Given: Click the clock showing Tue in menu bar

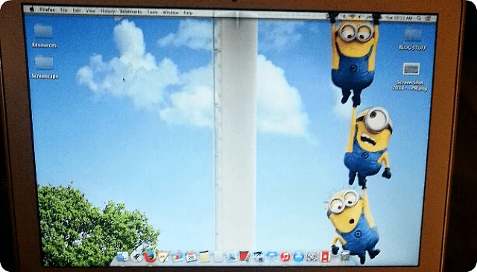Looking at the screenshot, I should coord(399,18).
